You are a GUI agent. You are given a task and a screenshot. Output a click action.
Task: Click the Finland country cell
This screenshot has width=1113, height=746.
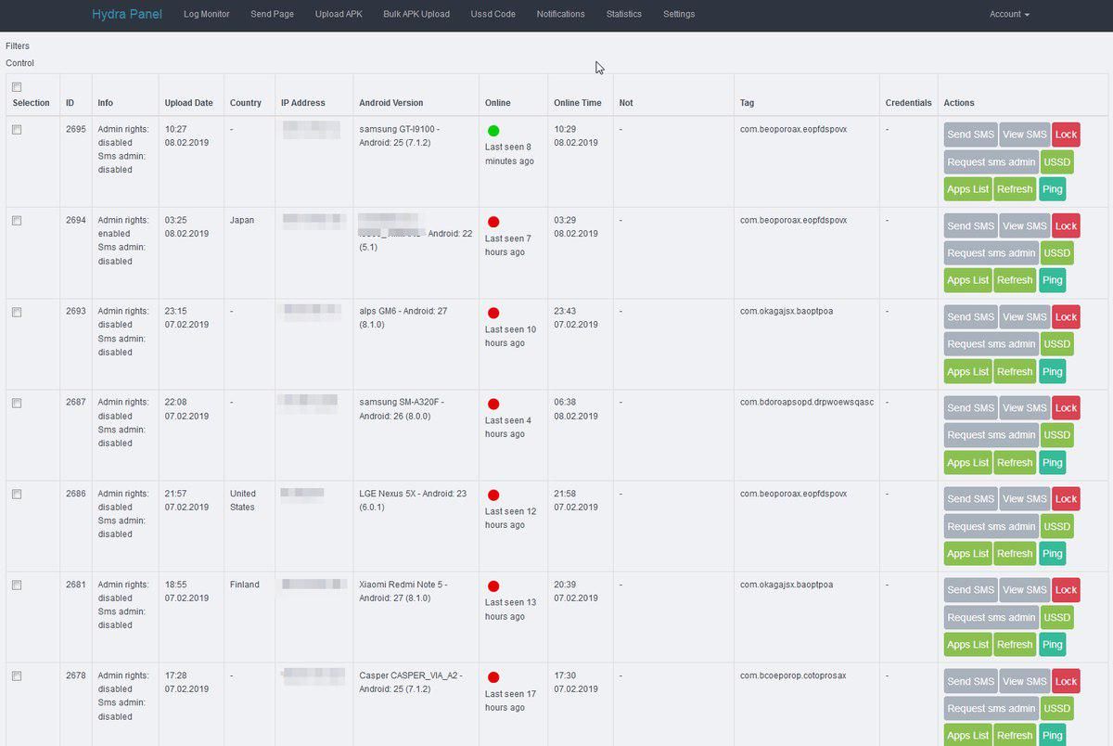(245, 585)
